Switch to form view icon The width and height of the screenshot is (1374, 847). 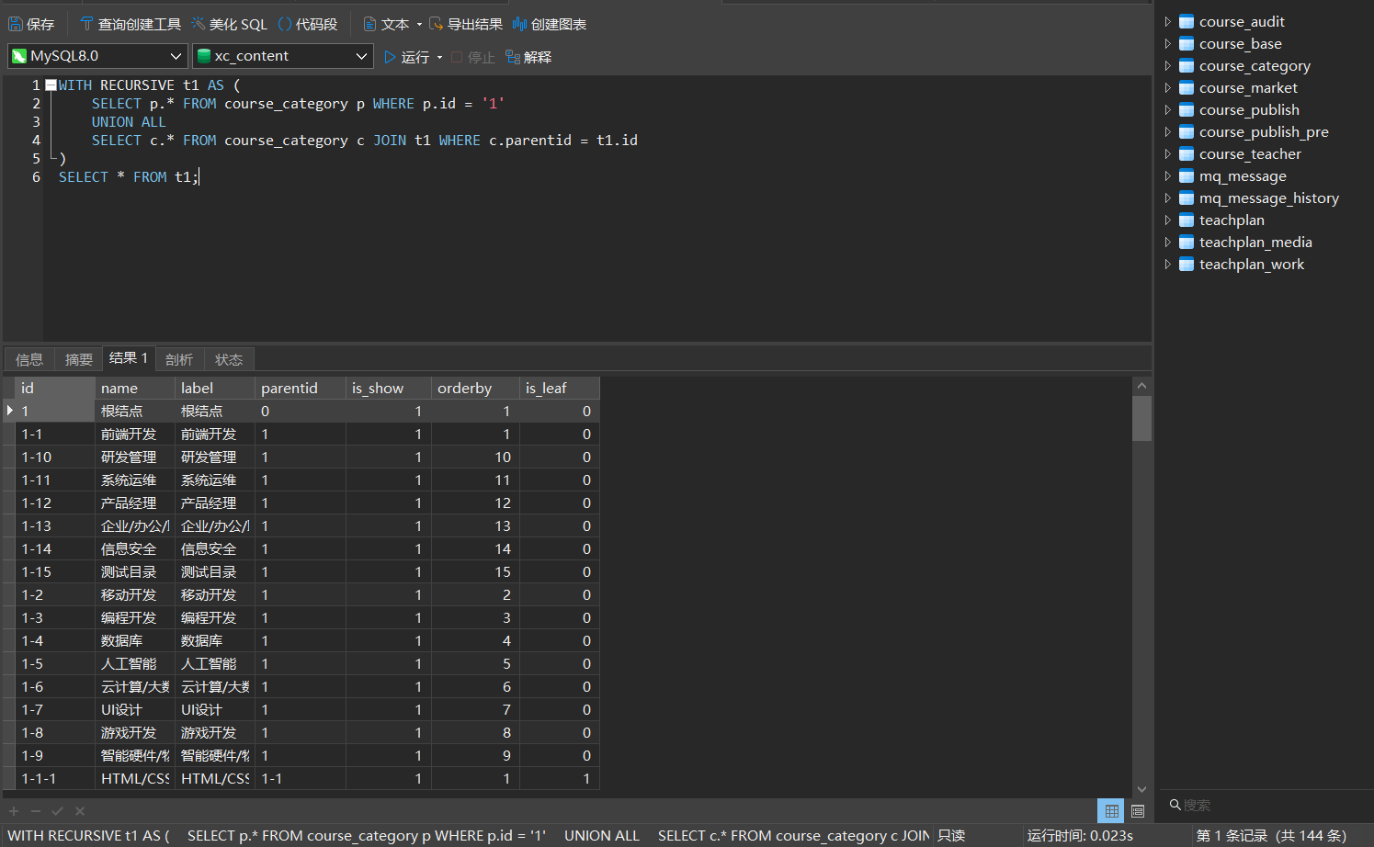click(1138, 811)
